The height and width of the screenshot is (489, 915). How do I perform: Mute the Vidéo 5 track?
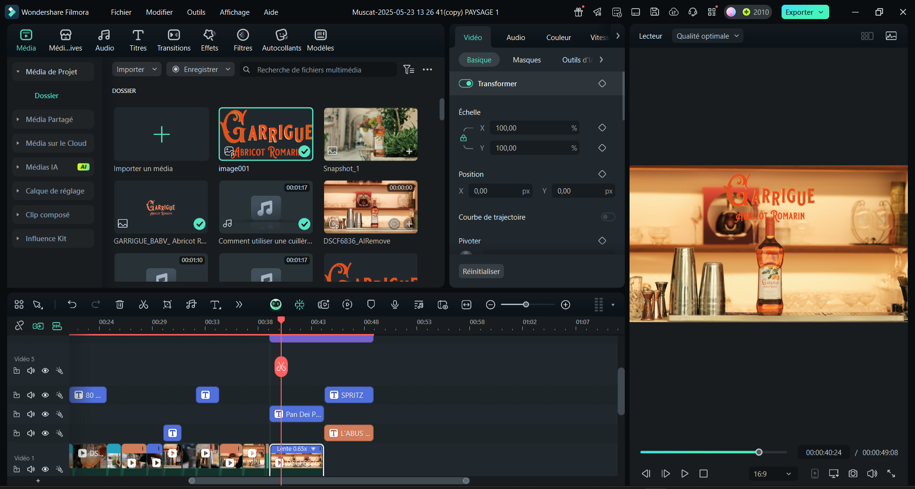point(31,370)
